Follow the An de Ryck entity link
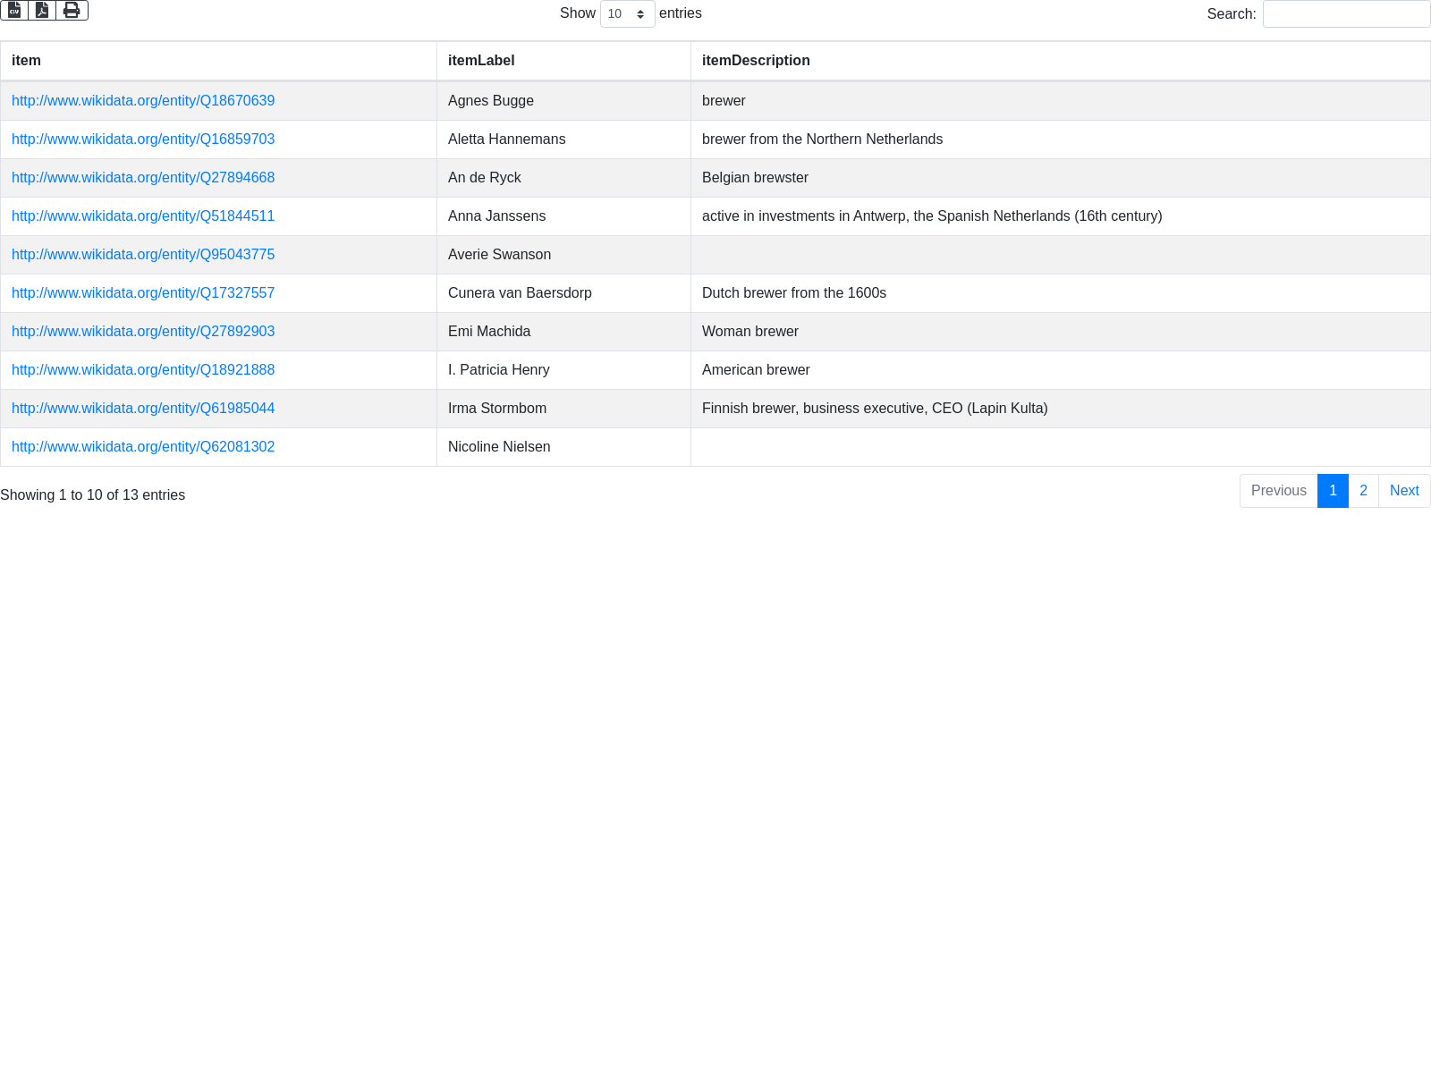This screenshot has height=1073, width=1431. click(x=143, y=178)
